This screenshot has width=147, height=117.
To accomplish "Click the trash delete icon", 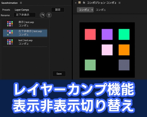I will pos(49,15).
